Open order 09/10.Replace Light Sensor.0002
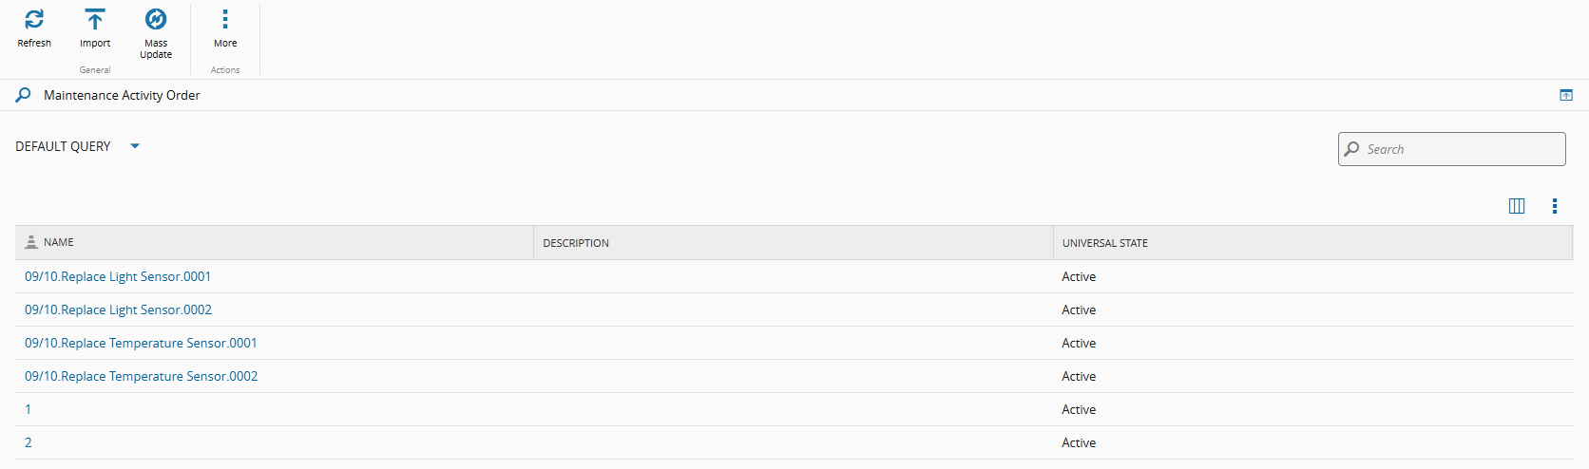The image size is (1589, 469). point(119,310)
